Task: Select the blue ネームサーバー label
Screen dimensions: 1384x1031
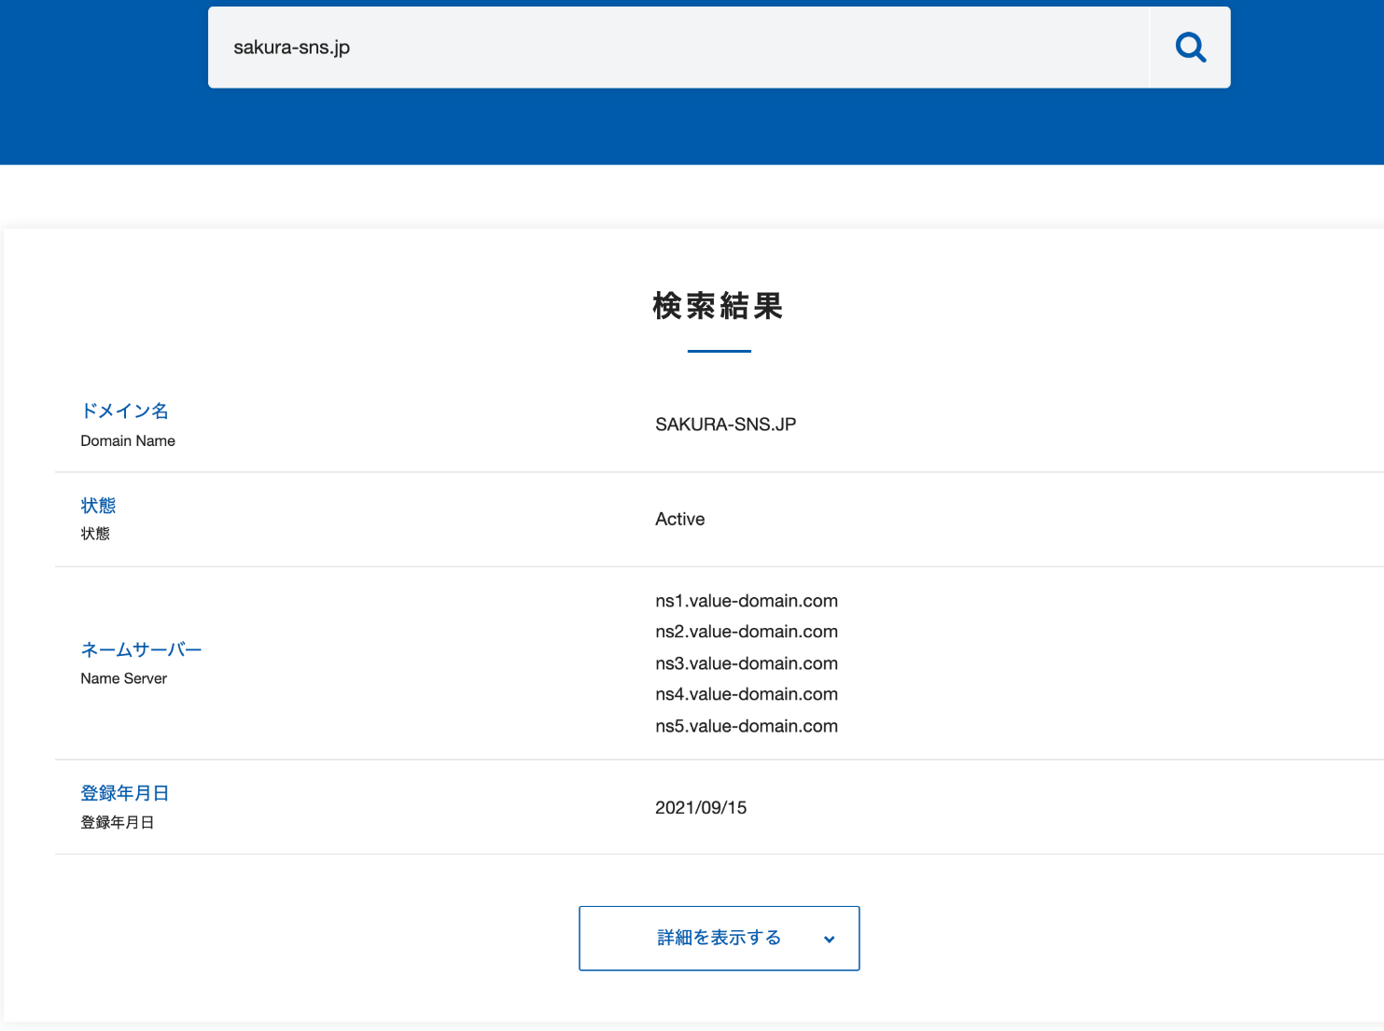Action: tap(141, 649)
